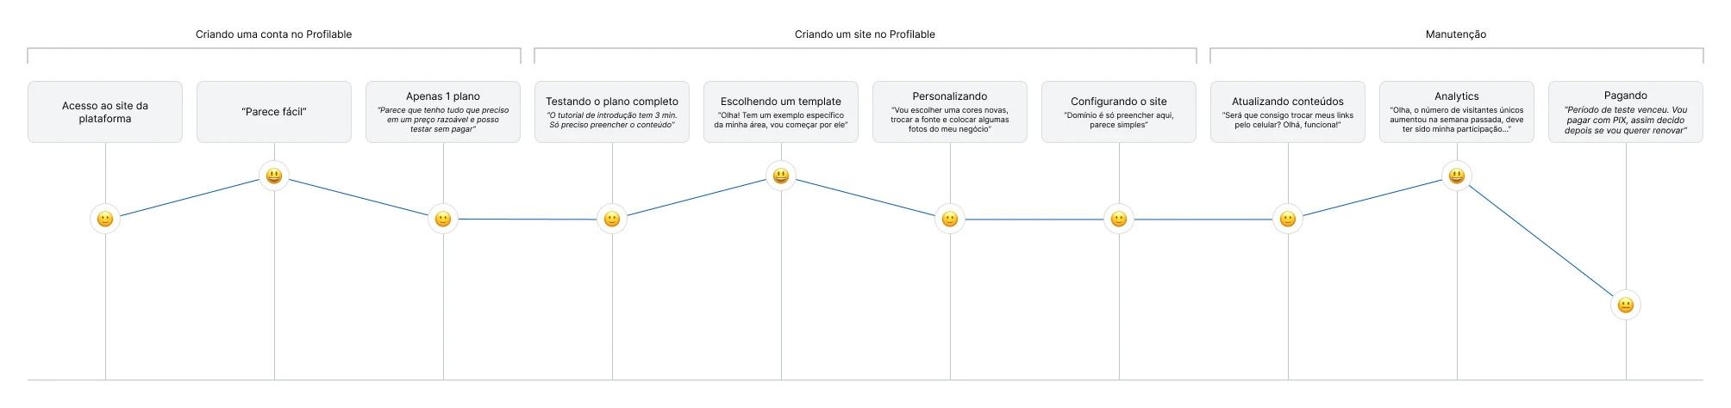The height and width of the screenshot is (408, 1731).
Task: Select the 'Criando um site no Profilable' heading
Action: click(x=865, y=34)
